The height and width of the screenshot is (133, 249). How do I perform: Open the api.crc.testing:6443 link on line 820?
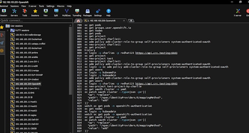(156, 84)
